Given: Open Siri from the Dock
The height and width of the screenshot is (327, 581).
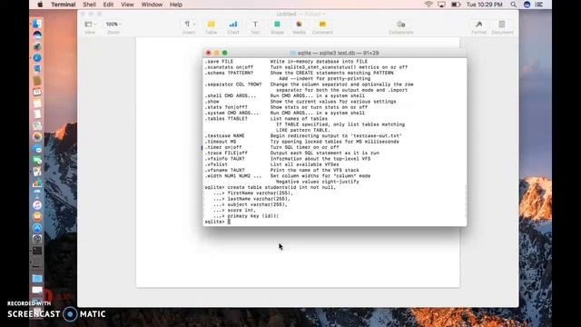Looking at the screenshot, I should tap(37, 35).
